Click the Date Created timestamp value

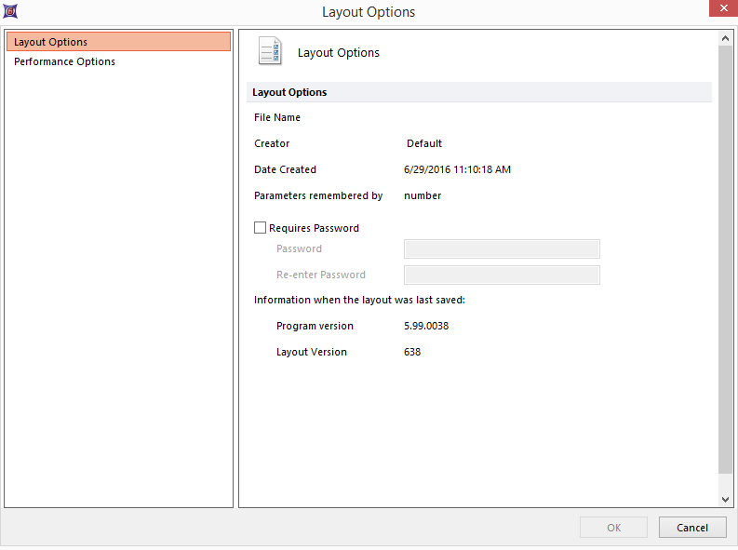click(x=457, y=169)
